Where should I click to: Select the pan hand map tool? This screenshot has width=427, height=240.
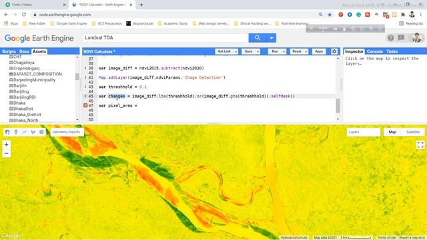[7, 132]
